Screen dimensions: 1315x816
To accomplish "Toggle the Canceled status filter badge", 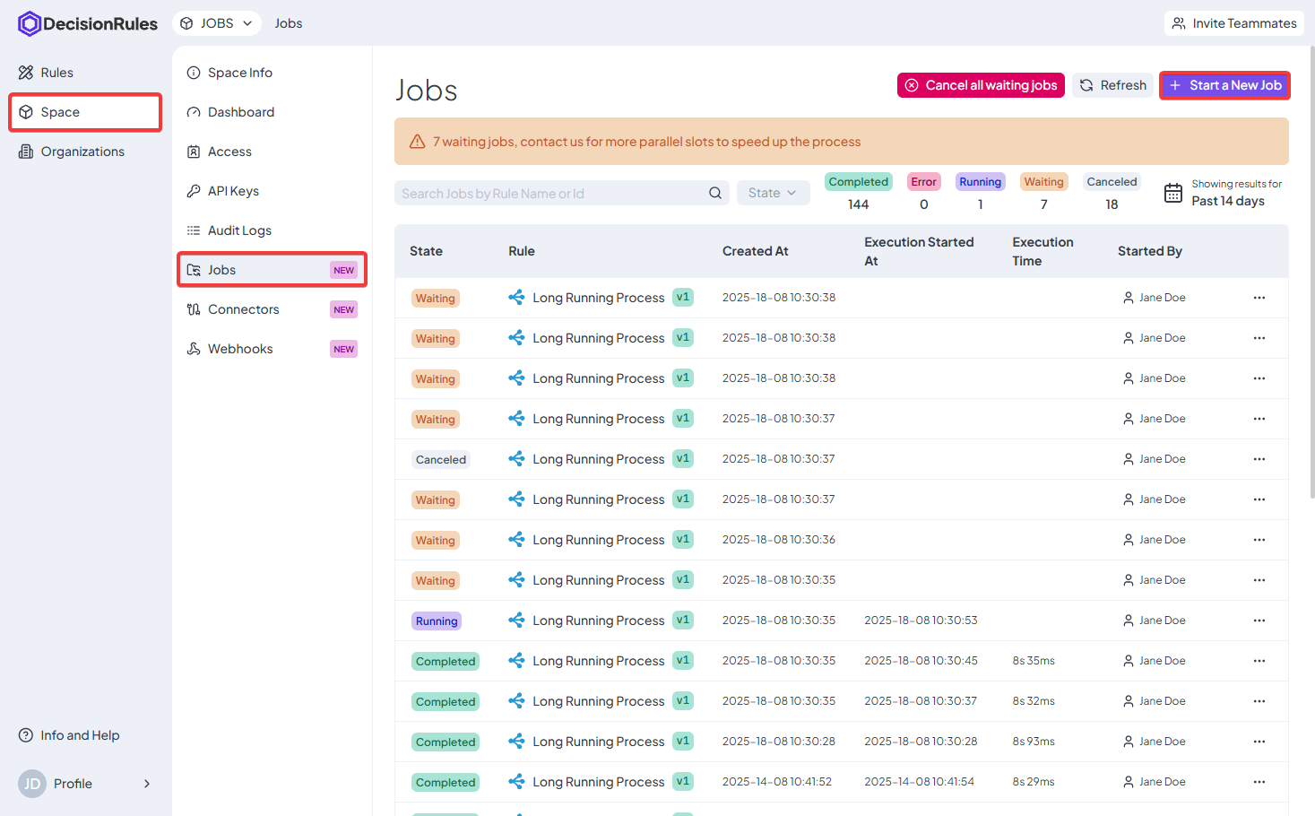I will point(1111,182).
